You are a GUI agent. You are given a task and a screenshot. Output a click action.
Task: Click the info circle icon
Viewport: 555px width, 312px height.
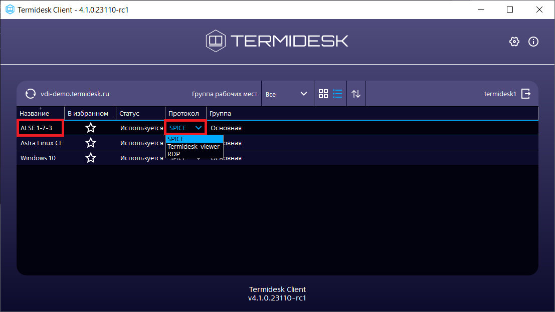tap(533, 42)
